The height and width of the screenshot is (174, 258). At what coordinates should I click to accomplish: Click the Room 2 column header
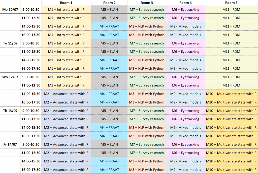[x=109, y=3]
